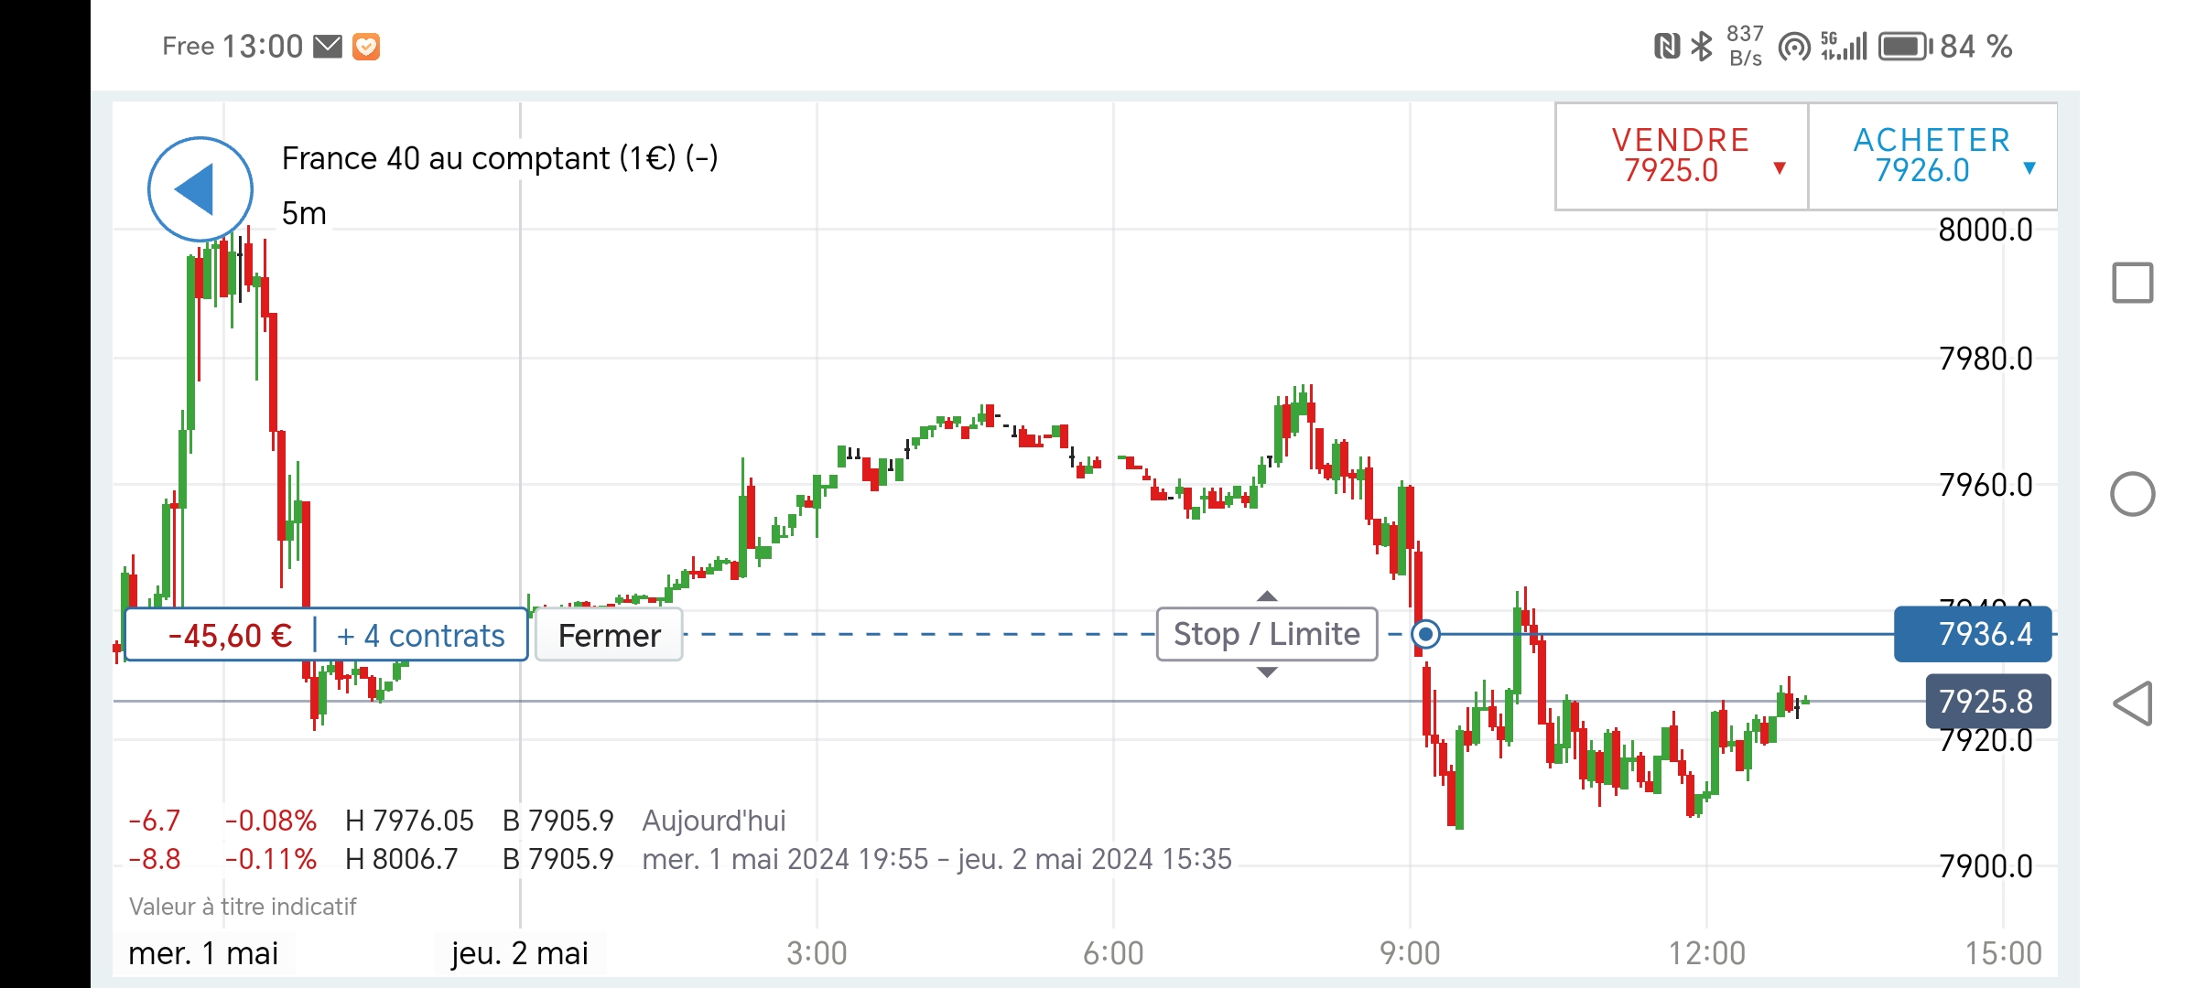Click the France 40 au comptant title

pos(499,158)
